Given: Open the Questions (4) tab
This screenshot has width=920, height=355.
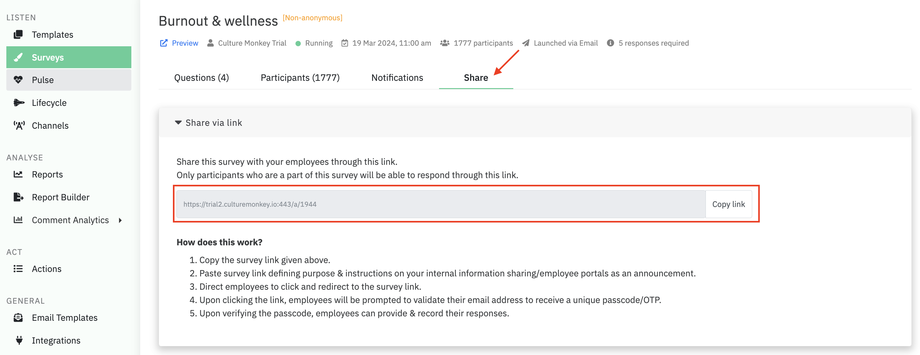Looking at the screenshot, I should tap(201, 77).
